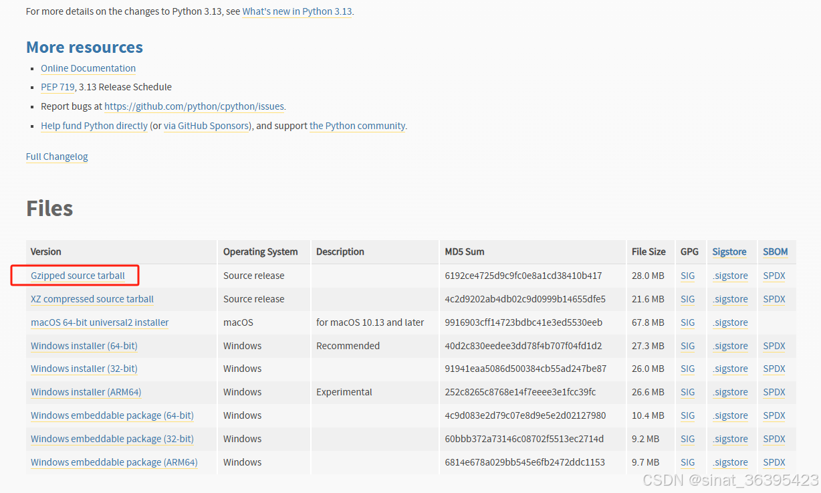Open SIG link for embeddable package (64-bit)
Image resolution: width=821 pixels, height=493 pixels.
(x=688, y=415)
